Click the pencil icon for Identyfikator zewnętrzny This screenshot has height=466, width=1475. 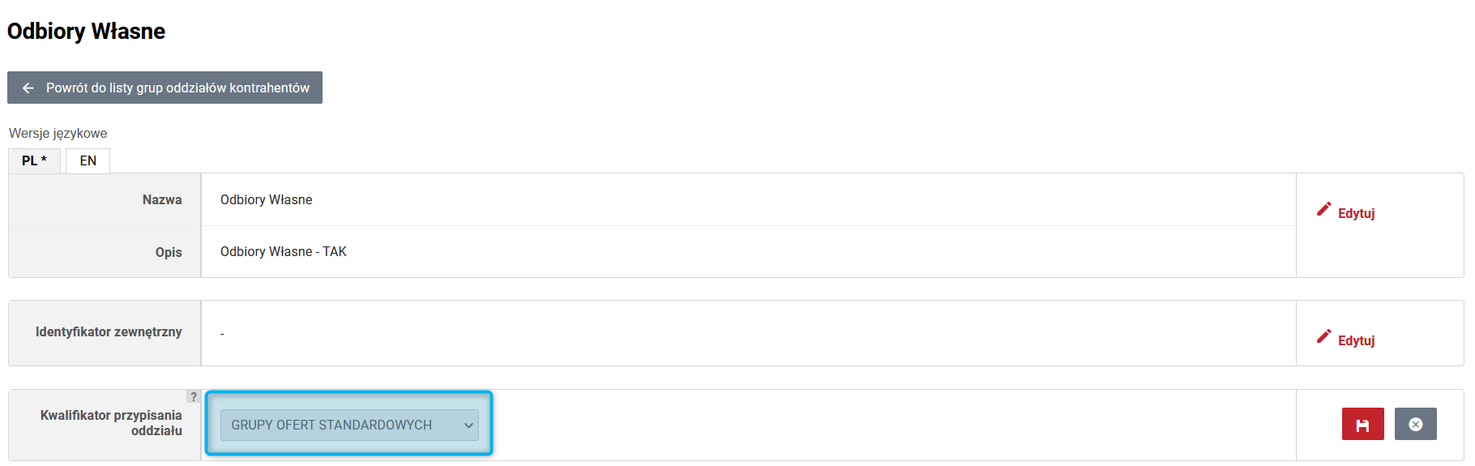coord(1323,336)
